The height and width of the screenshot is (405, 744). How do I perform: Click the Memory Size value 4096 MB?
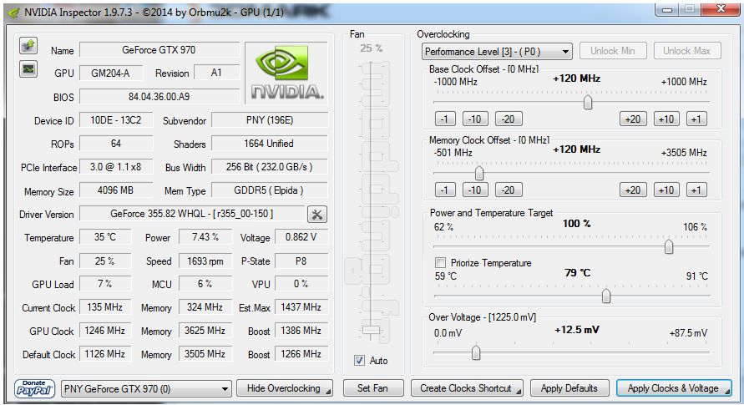116,190
